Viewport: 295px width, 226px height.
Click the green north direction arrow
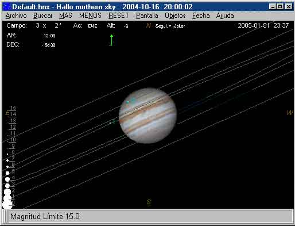coord(111,40)
